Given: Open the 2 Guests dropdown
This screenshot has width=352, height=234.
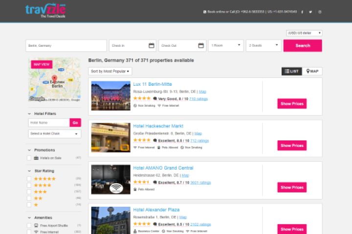Looking at the screenshot, I should coord(264,45).
